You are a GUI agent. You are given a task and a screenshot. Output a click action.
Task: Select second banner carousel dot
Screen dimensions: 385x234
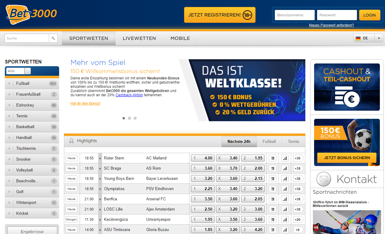pyautogui.click(x=129, y=118)
